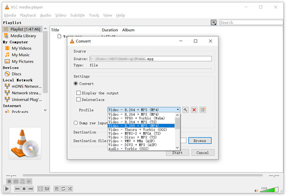This screenshot has width=286, height=196.
Task: Choose Video - MPEG-2 + MPGA (TS) profile
Action: (x=141, y=133)
